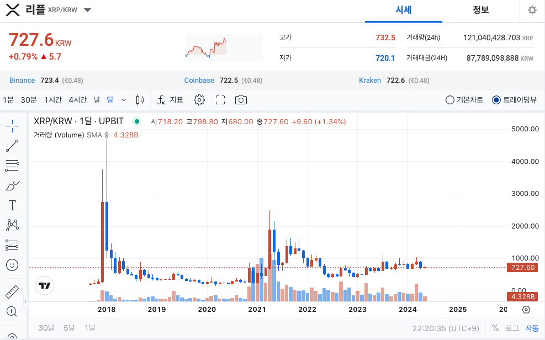Switch to the 정보 tab
The height and width of the screenshot is (340, 545).
click(x=481, y=11)
